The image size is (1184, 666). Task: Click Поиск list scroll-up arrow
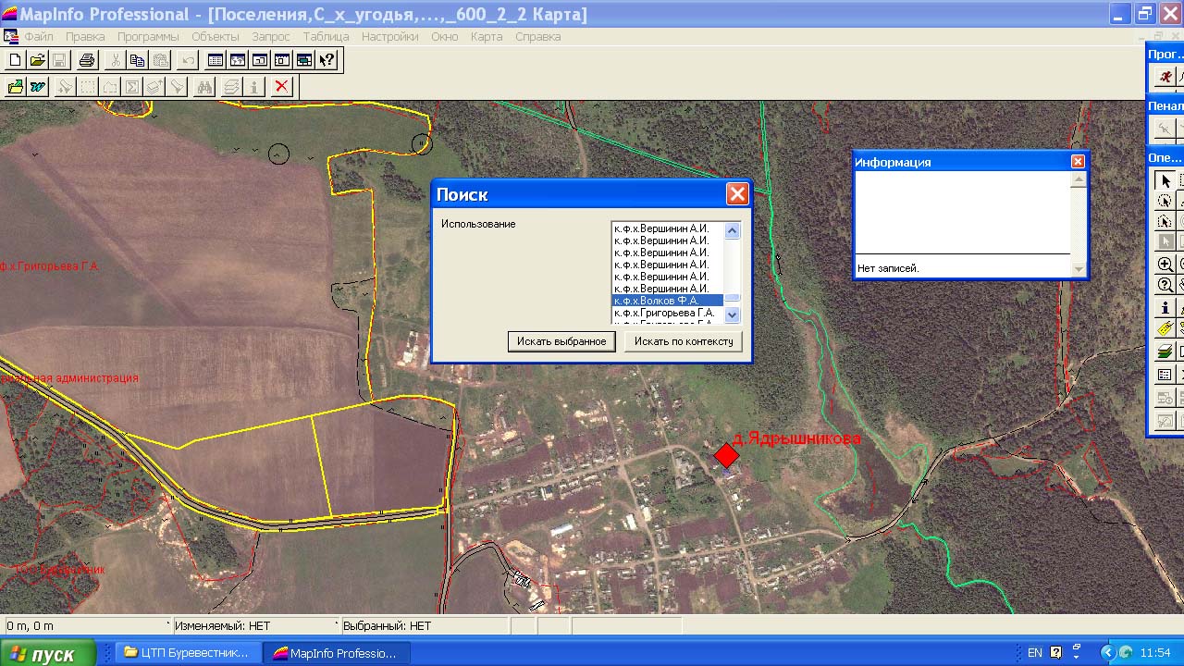coord(733,230)
